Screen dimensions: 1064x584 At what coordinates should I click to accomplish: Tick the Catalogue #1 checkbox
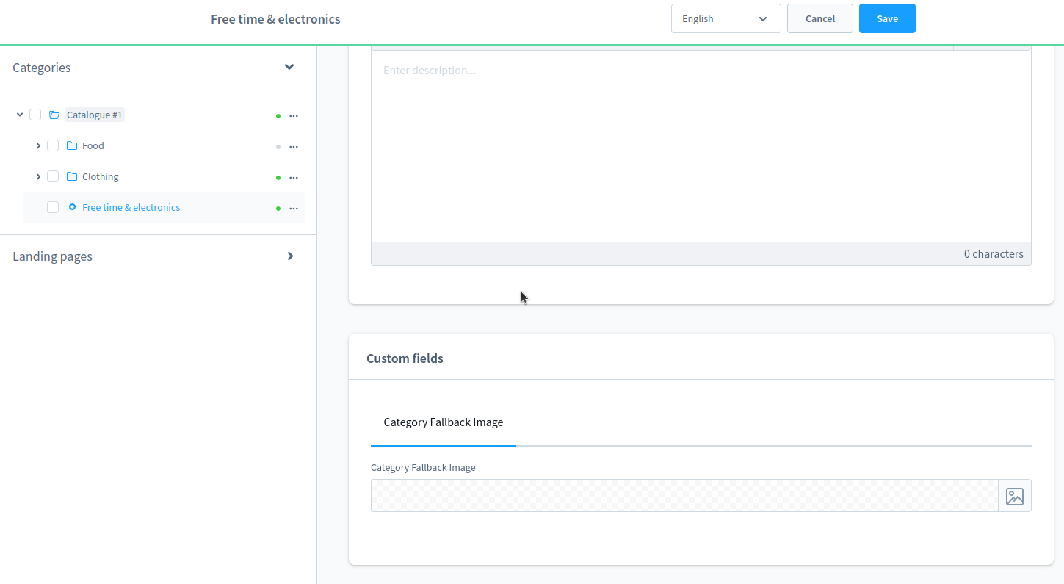[35, 115]
